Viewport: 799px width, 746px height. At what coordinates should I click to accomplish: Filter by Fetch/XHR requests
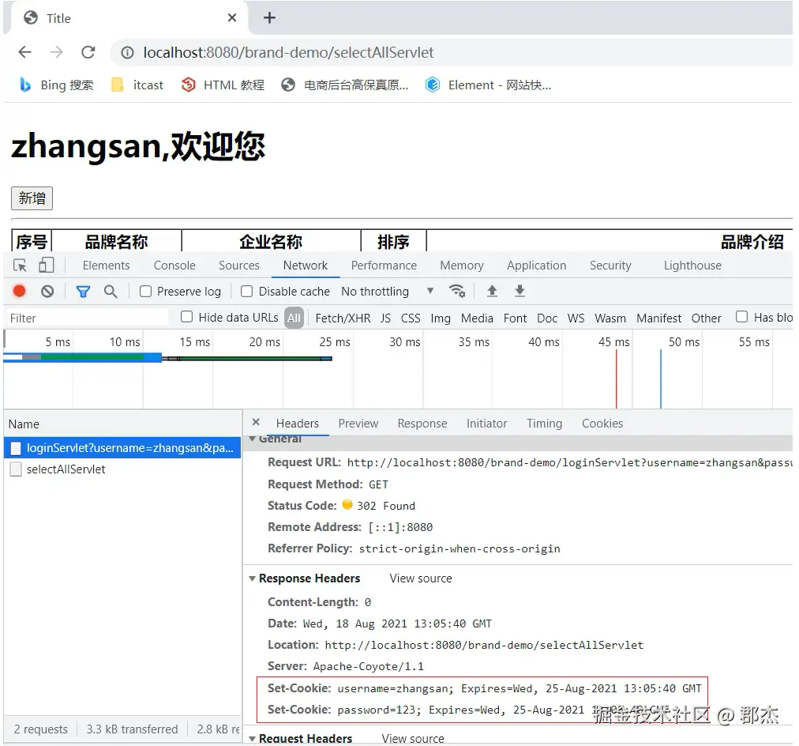coord(343,318)
